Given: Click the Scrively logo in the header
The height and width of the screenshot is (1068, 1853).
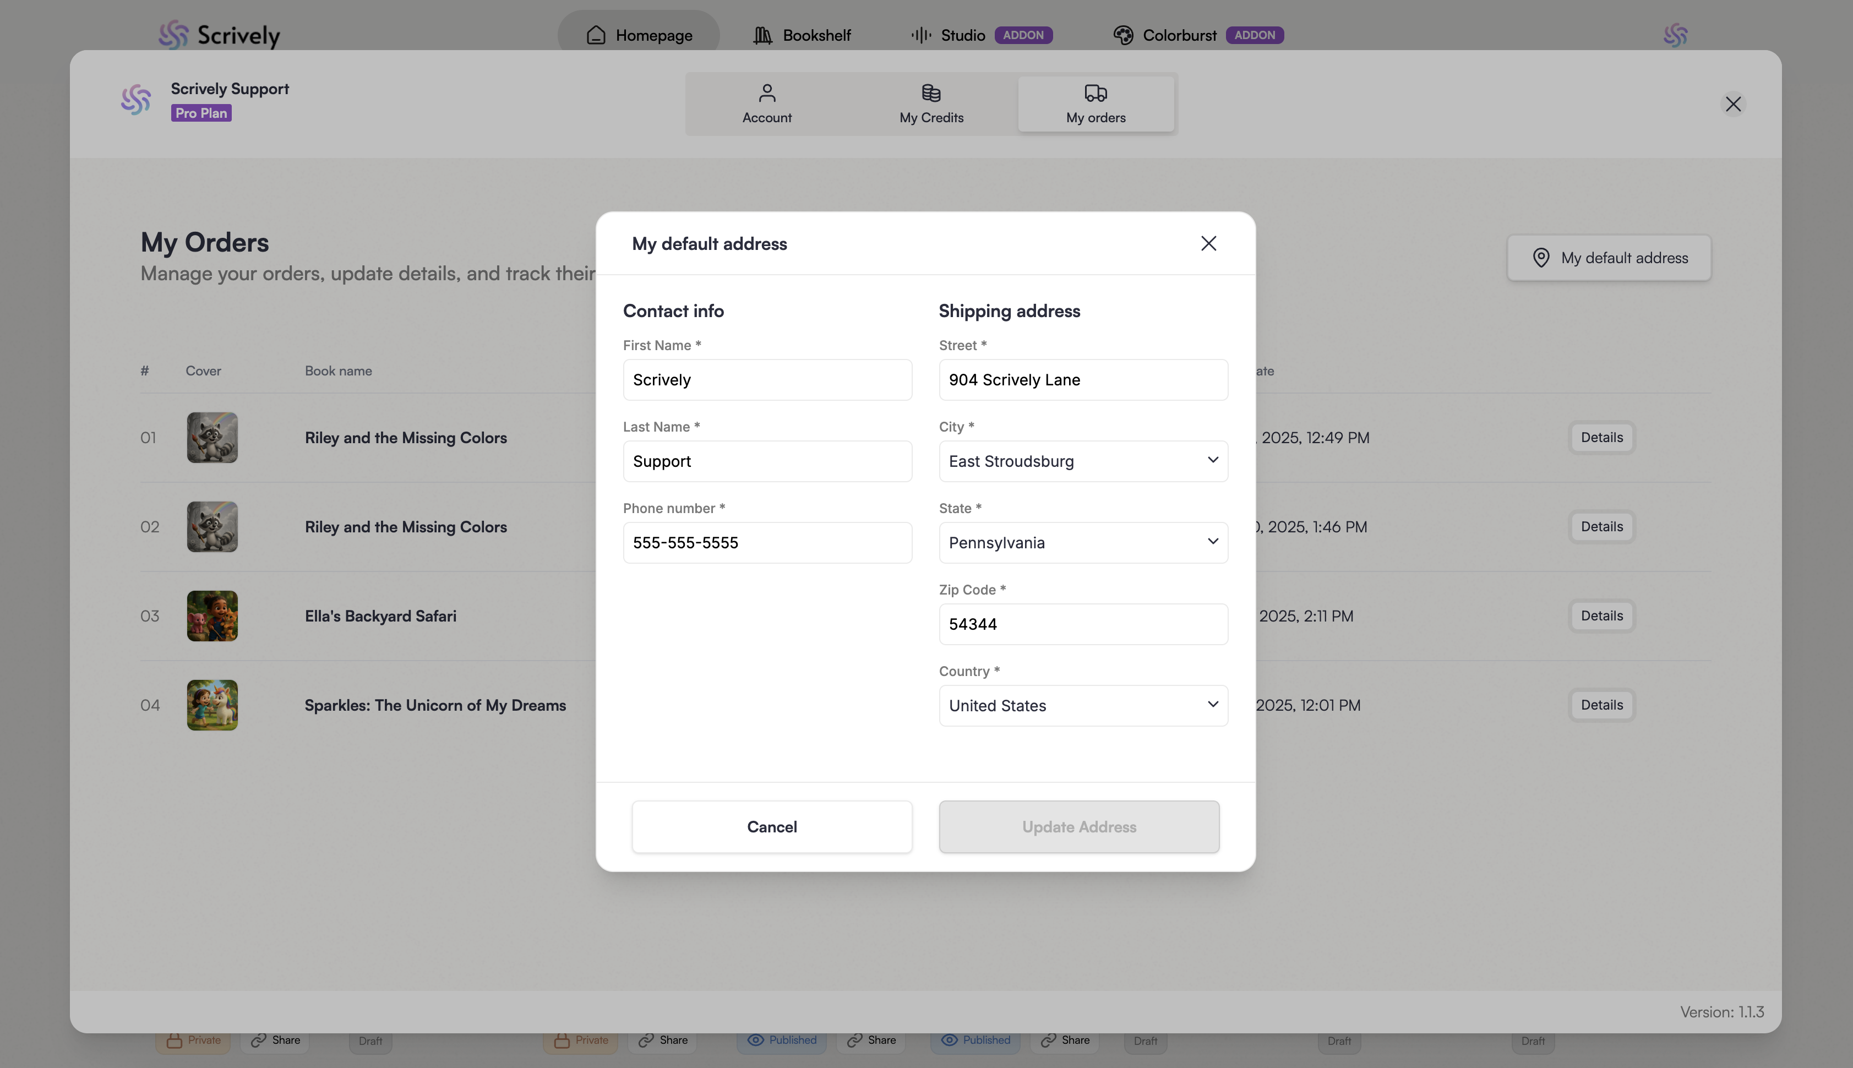Looking at the screenshot, I should coord(219,35).
